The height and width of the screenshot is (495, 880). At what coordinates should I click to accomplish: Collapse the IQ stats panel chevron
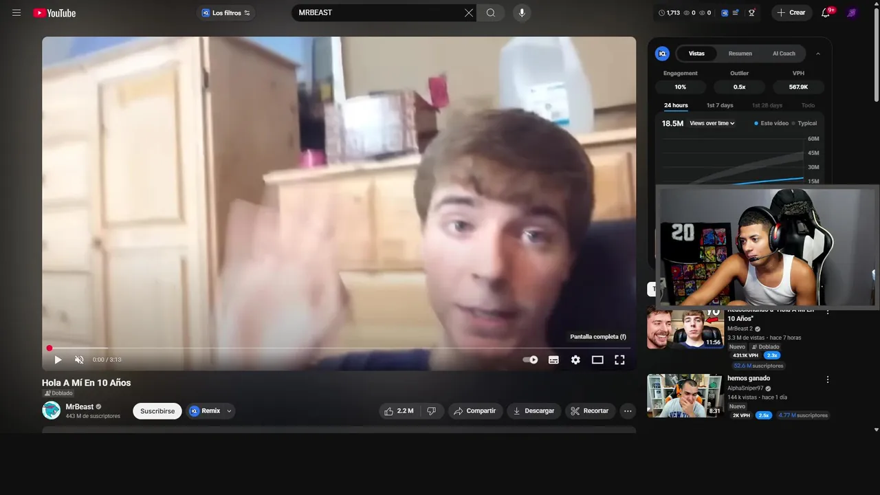(x=818, y=54)
